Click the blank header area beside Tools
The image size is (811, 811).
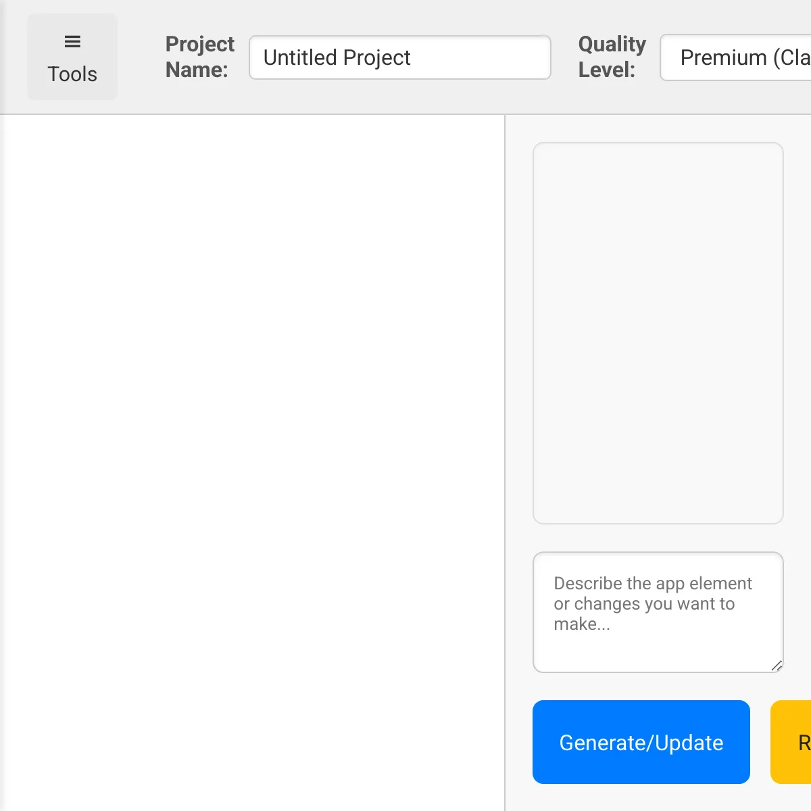pos(141,57)
